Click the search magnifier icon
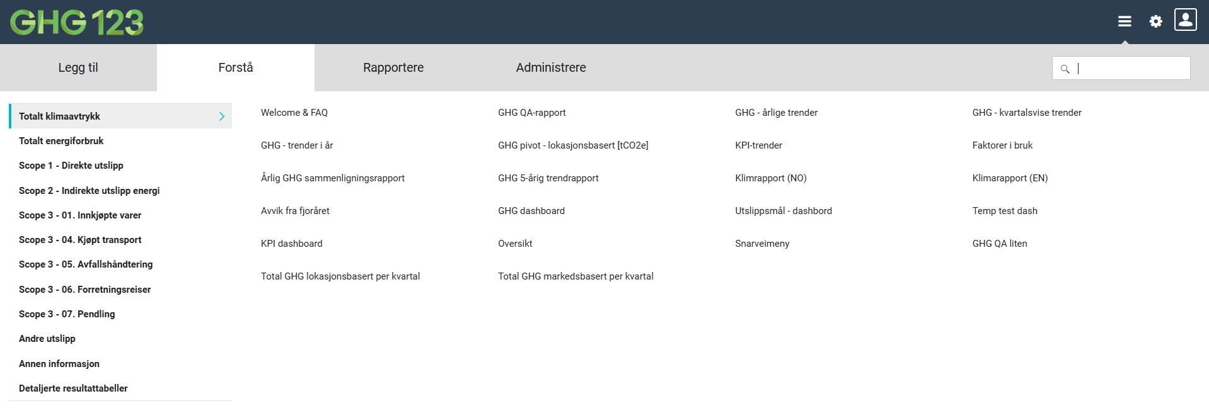The image size is (1209, 413). coord(1065,69)
